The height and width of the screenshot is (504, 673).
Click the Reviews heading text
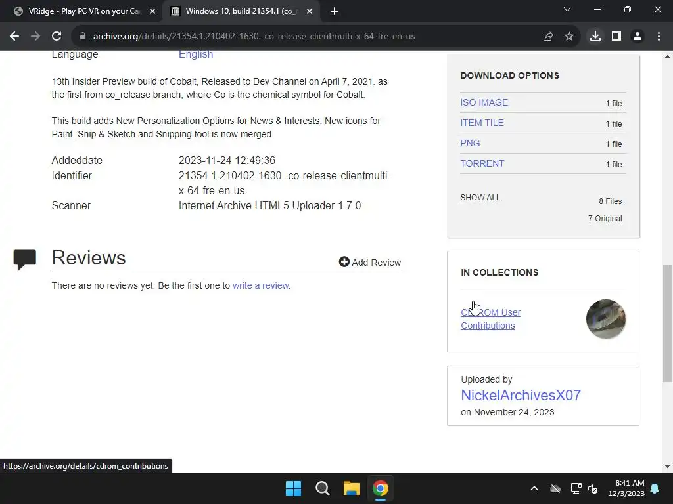click(x=89, y=258)
